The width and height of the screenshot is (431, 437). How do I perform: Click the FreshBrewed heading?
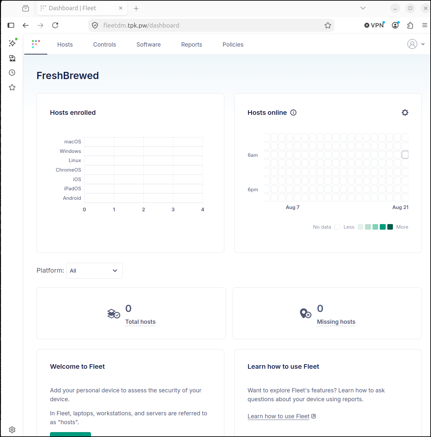tap(68, 75)
